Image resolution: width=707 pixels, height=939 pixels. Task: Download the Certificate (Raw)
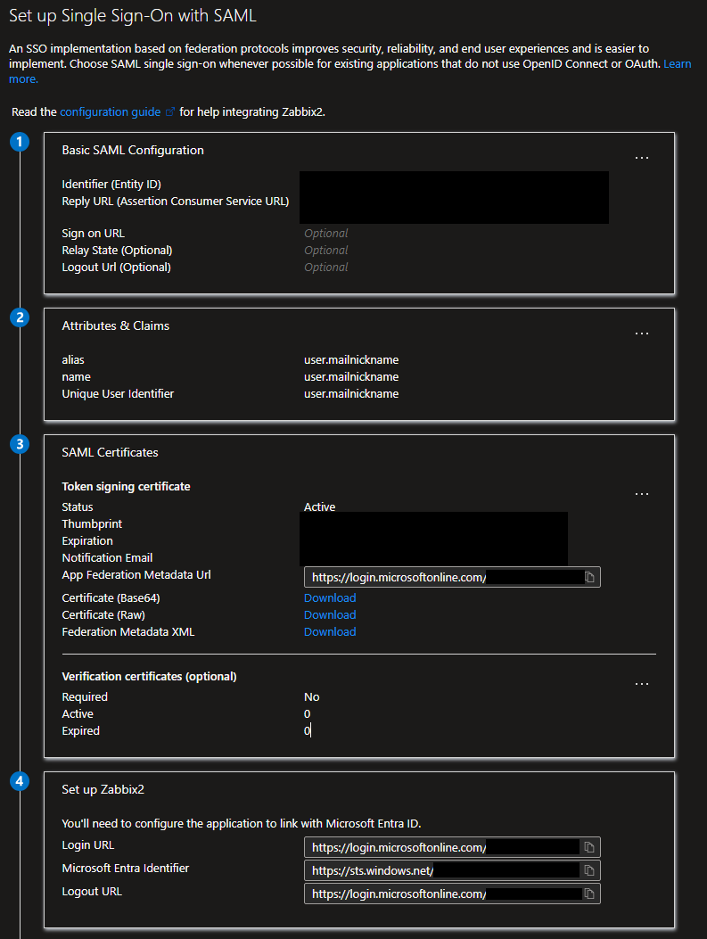330,615
